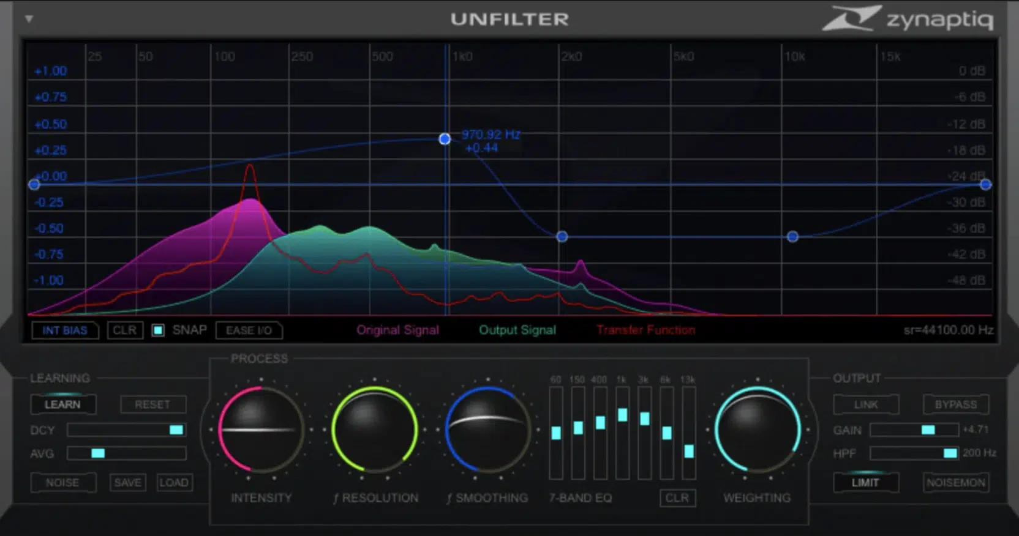Click the +4.71 gain value
The height and width of the screenshot is (536, 1019).
click(976, 430)
